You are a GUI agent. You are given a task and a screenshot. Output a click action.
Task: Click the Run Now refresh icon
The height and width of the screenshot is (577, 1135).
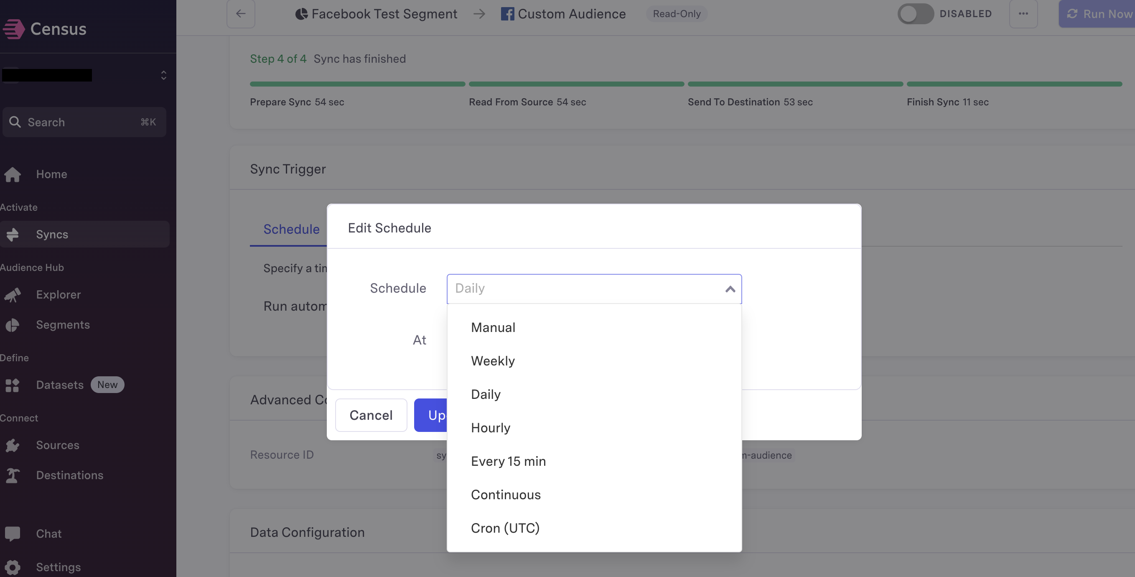tap(1072, 14)
